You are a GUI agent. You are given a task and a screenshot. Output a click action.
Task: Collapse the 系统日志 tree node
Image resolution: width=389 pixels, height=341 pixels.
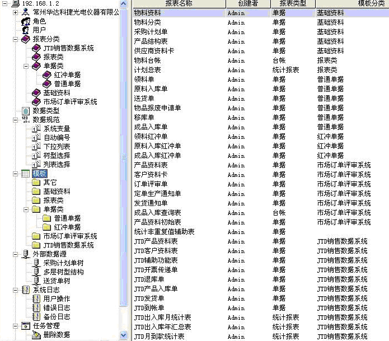(16, 290)
